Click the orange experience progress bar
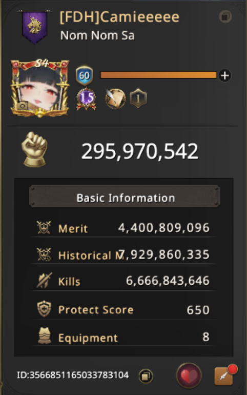The width and height of the screenshot is (247, 395). click(158, 75)
